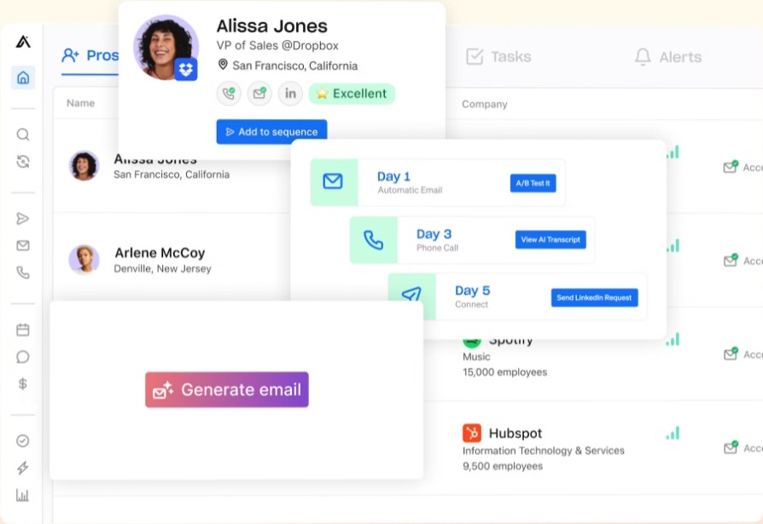The image size is (763, 524).
Task: Click signal bars in Hubspot row
Action: (x=673, y=433)
